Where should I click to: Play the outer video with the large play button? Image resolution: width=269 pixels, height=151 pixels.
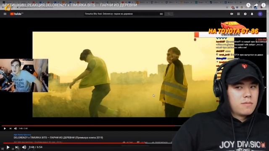pos(8,147)
